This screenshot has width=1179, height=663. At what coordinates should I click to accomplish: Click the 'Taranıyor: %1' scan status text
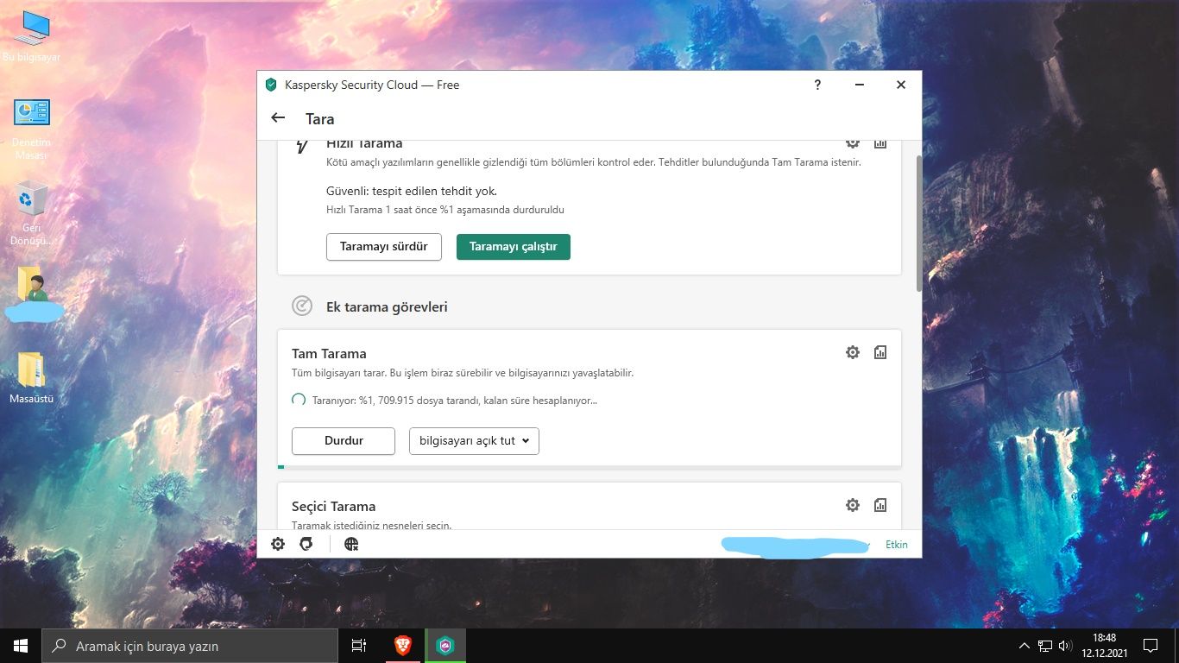[455, 401]
